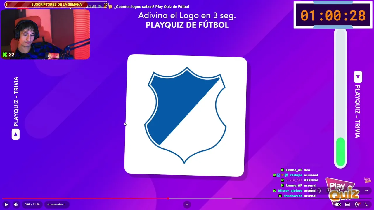This screenshot has height=210, width=374.
Task: Click the up-arrow icon beside left PLAYQUIZ - TRIVIA
Action: [15, 134]
